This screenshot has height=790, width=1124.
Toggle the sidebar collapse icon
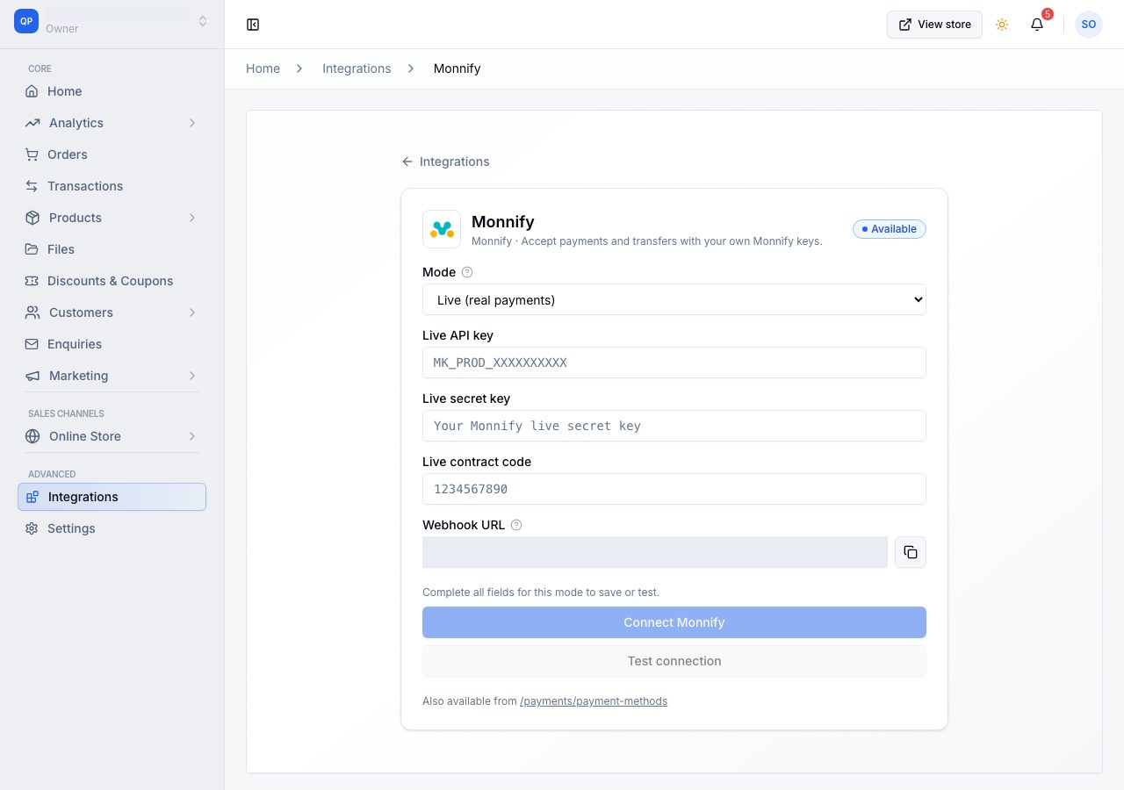(x=253, y=25)
